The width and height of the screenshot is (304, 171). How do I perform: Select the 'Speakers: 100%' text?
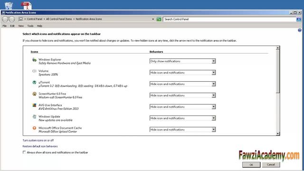point(48,75)
